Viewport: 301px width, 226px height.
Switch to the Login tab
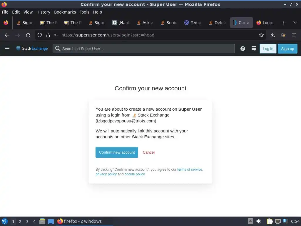click(265, 23)
